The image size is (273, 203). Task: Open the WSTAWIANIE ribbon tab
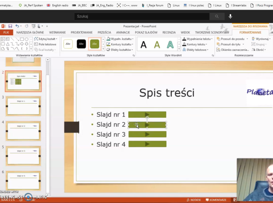(x=57, y=32)
